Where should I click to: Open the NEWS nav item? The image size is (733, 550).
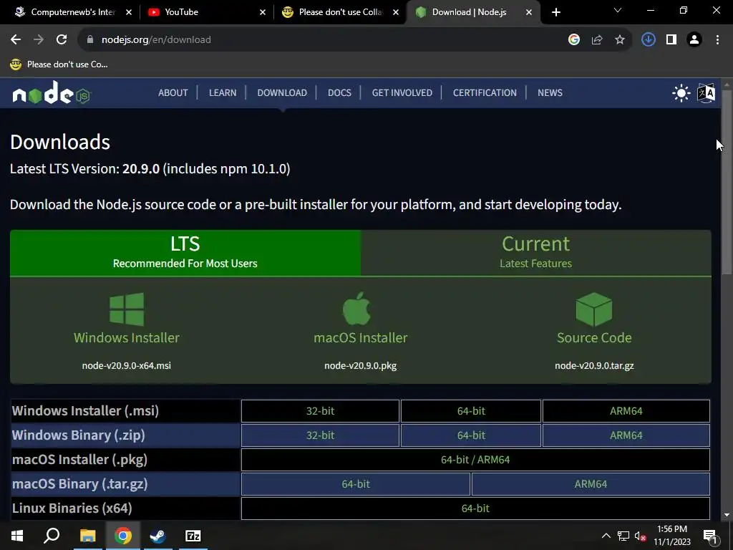pyautogui.click(x=550, y=92)
